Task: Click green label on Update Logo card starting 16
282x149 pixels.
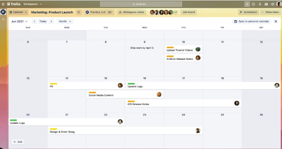Action: coord(131,84)
